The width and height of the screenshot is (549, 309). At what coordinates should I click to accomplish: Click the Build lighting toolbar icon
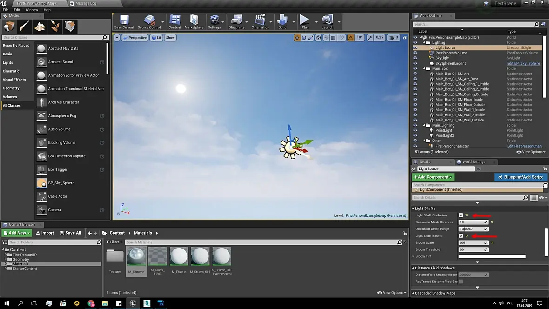[282, 22]
